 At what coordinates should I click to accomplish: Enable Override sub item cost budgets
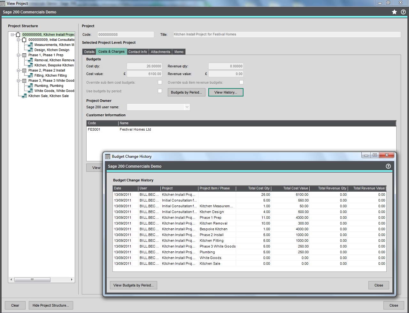pyautogui.click(x=160, y=82)
